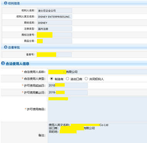Click the 总署审批 section number icon

6,47
